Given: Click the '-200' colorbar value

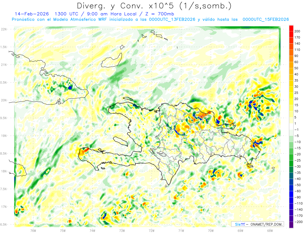Looking at the screenshot, I should tap(298, 222).
